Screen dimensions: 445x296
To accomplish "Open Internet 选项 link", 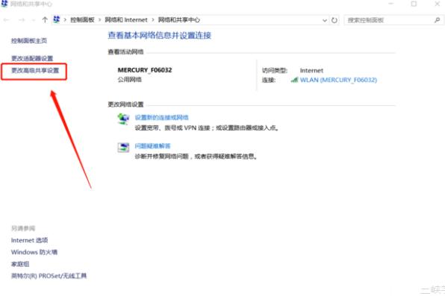I will click(30, 240).
